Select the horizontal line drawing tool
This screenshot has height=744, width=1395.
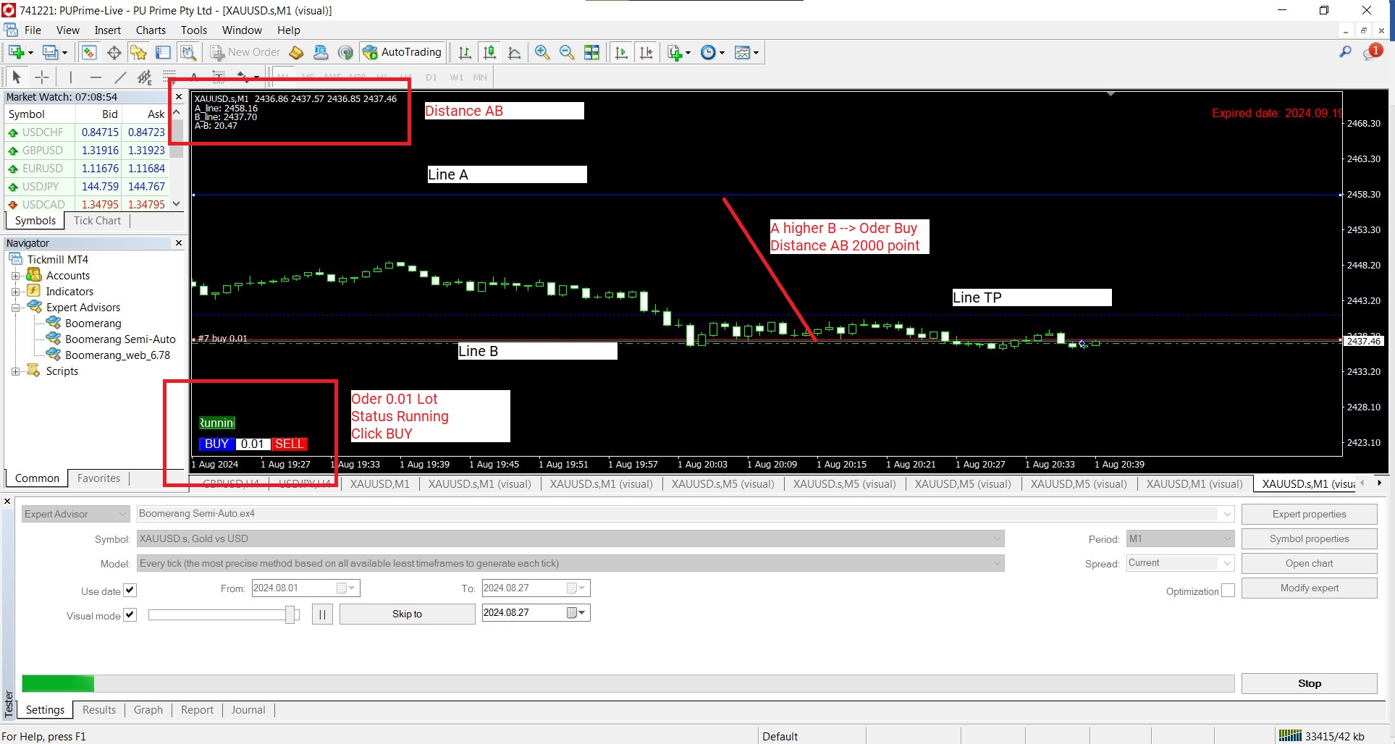coord(95,77)
